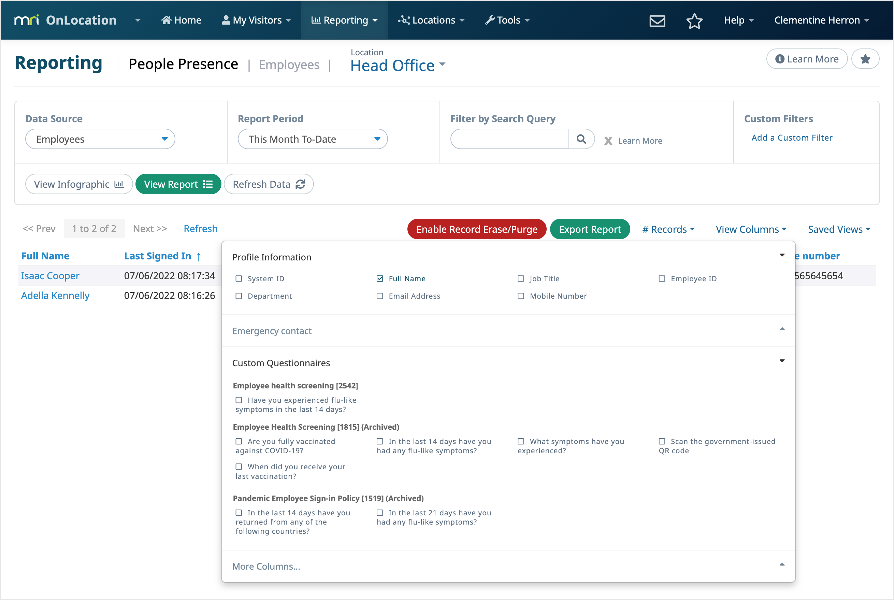Check the Mobile Number column checkbox
Viewport: 894px width, 600px height.
coord(521,296)
